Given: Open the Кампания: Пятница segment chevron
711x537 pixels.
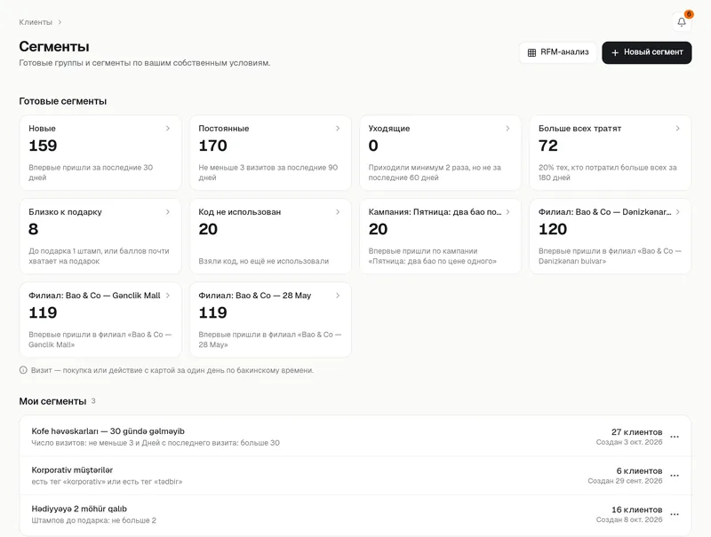Looking at the screenshot, I should tap(507, 212).
